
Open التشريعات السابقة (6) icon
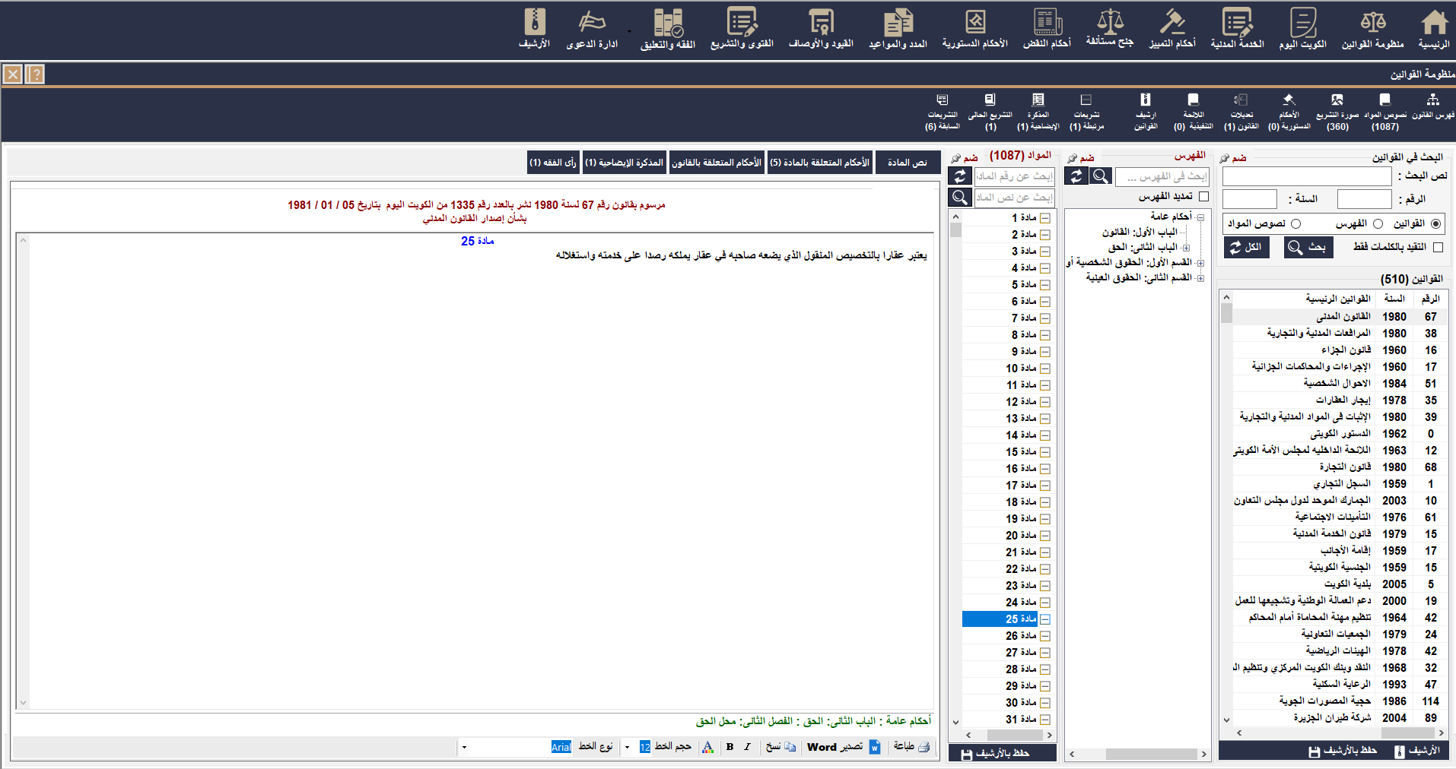pyautogui.click(x=942, y=111)
